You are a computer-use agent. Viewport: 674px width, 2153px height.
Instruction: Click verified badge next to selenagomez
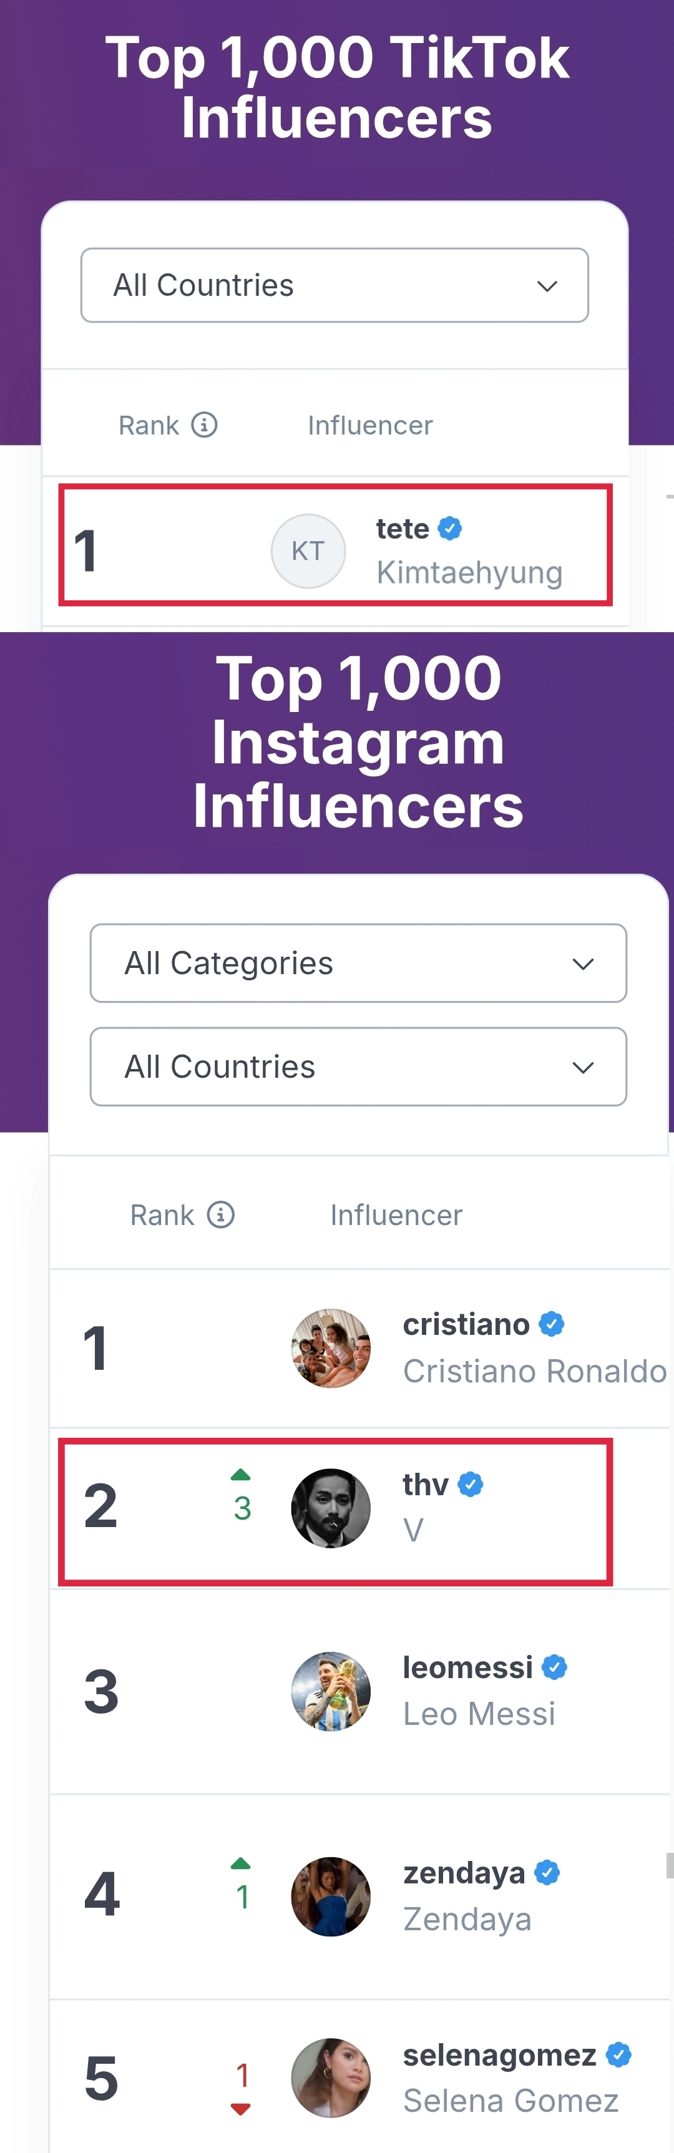(619, 2054)
